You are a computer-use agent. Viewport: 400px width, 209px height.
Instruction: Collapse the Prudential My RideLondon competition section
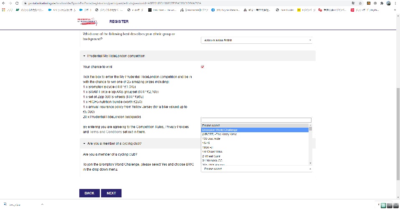(x=198, y=56)
